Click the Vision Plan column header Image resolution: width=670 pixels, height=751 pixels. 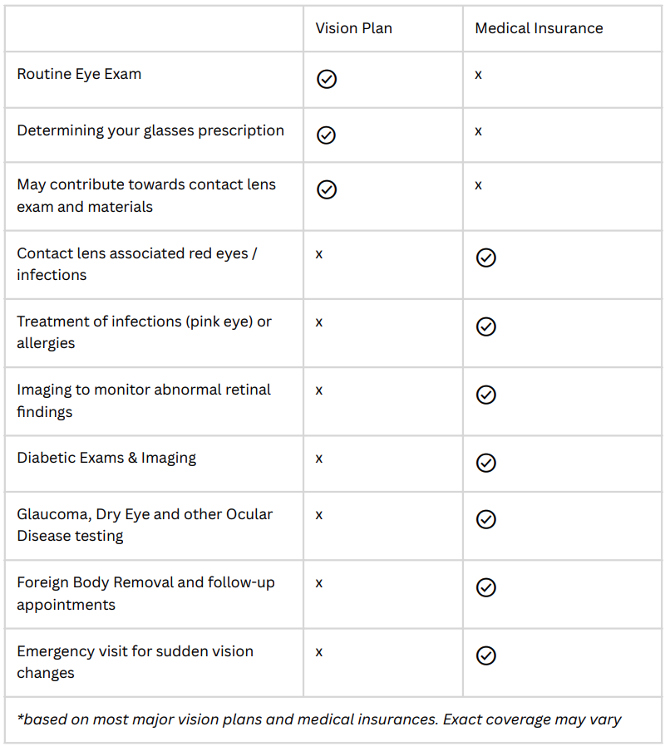click(353, 28)
